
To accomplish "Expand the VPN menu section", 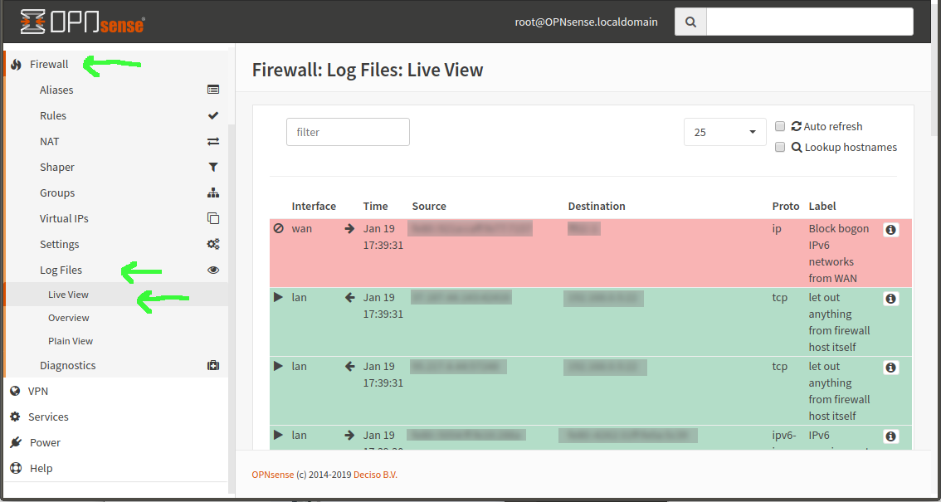I will coord(38,391).
